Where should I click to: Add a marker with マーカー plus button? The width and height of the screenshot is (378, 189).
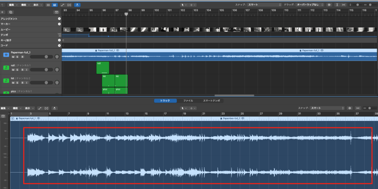coord(59,24)
